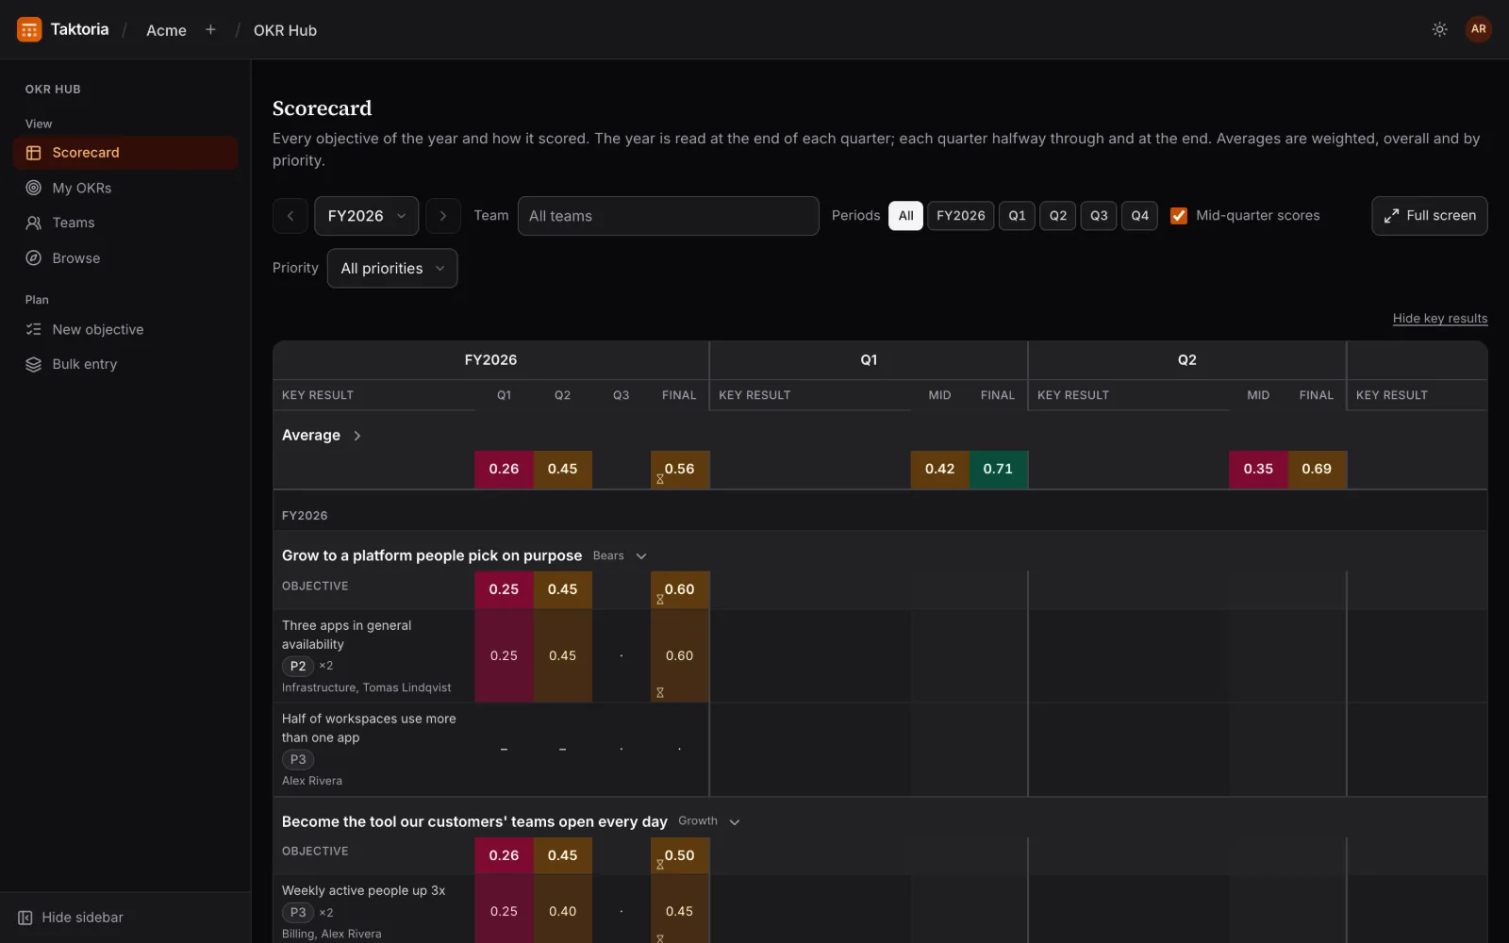Click Acme breadcrumb
Image resolution: width=1509 pixels, height=943 pixels.
[x=166, y=30]
